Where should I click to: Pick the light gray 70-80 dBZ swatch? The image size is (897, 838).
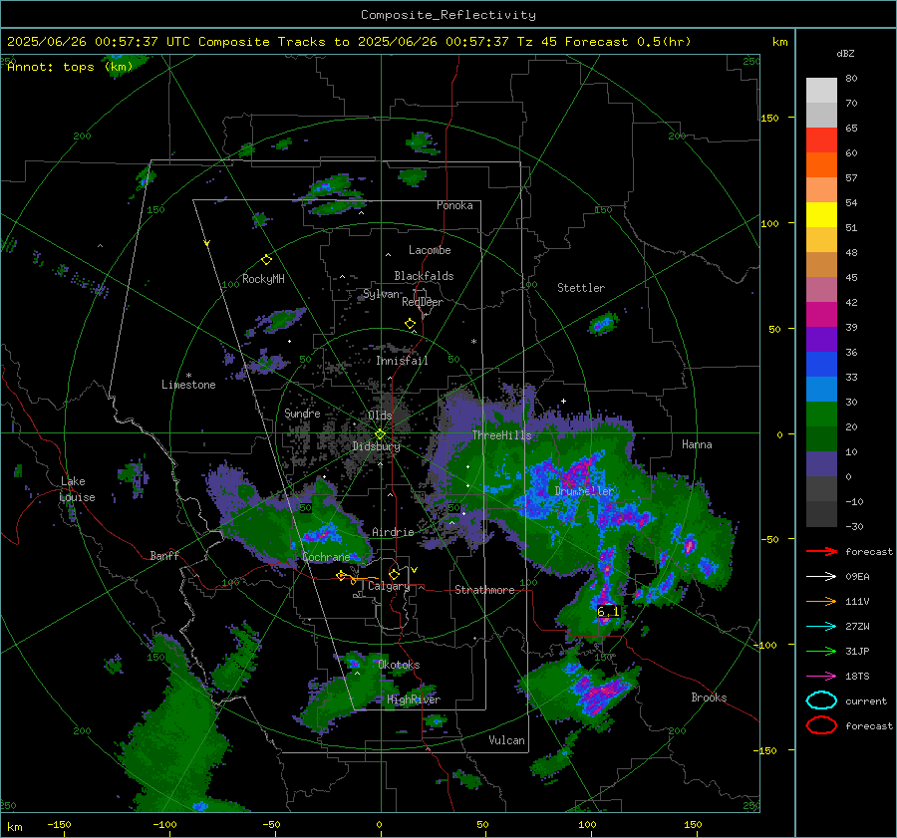pyautogui.click(x=821, y=91)
